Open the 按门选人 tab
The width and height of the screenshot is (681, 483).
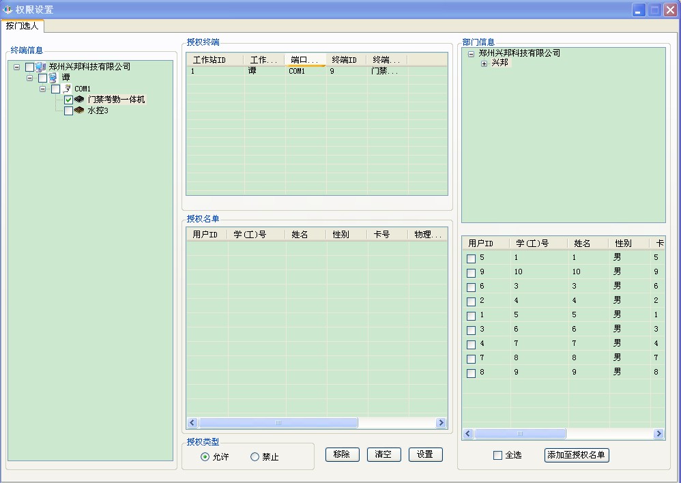click(x=22, y=26)
